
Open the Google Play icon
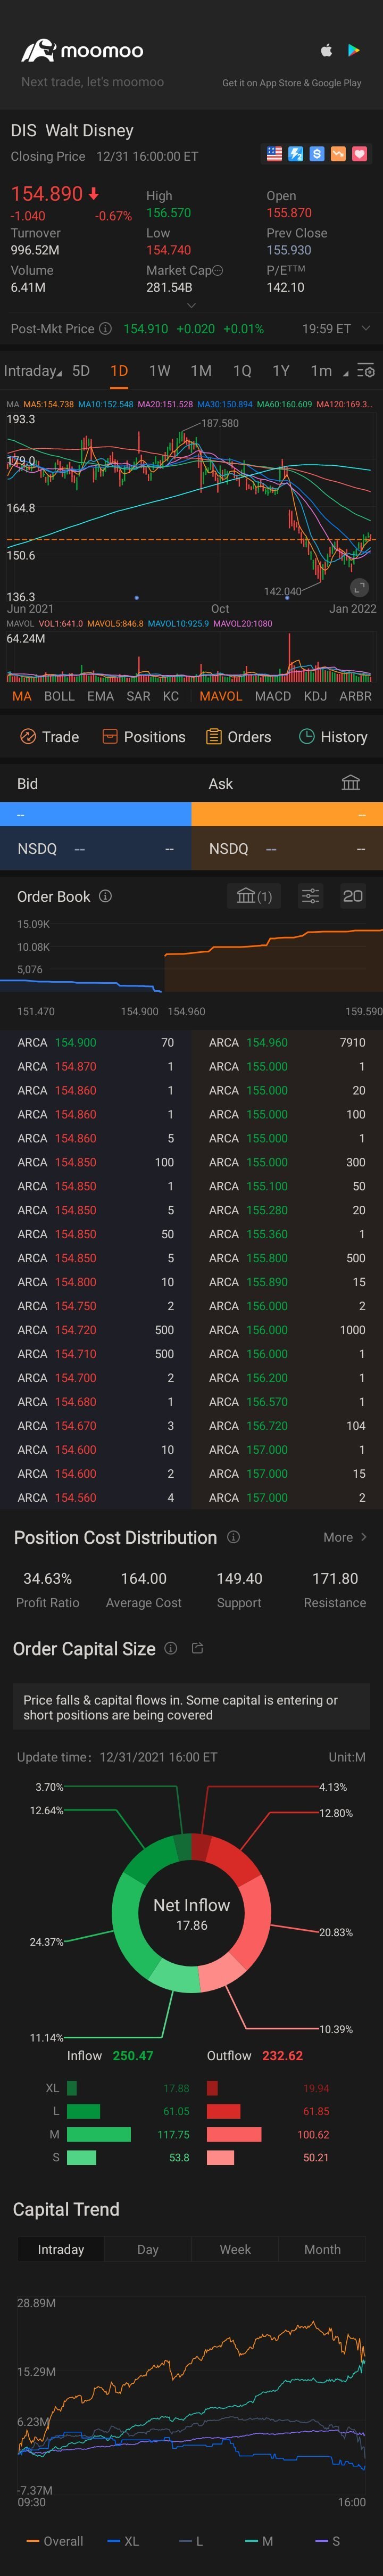(x=353, y=50)
